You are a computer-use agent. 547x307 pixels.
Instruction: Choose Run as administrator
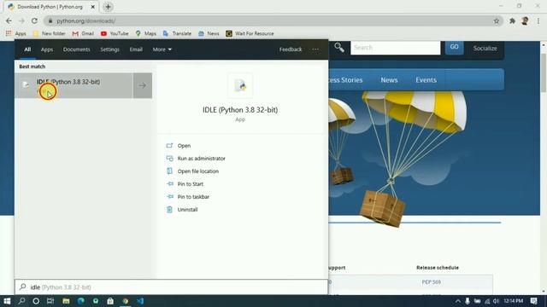click(x=202, y=159)
